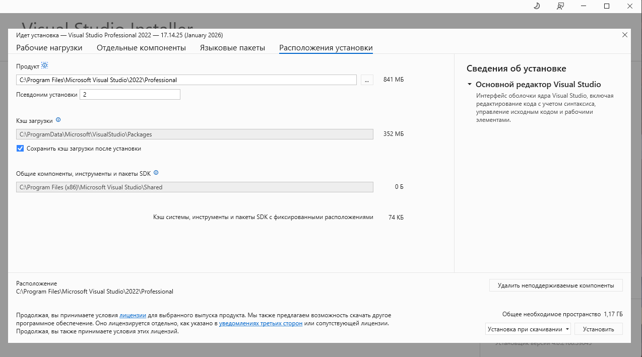Browse product location with ... button
The width and height of the screenshot is (642, 357).
pyautogui.click(x=367, y=80)
